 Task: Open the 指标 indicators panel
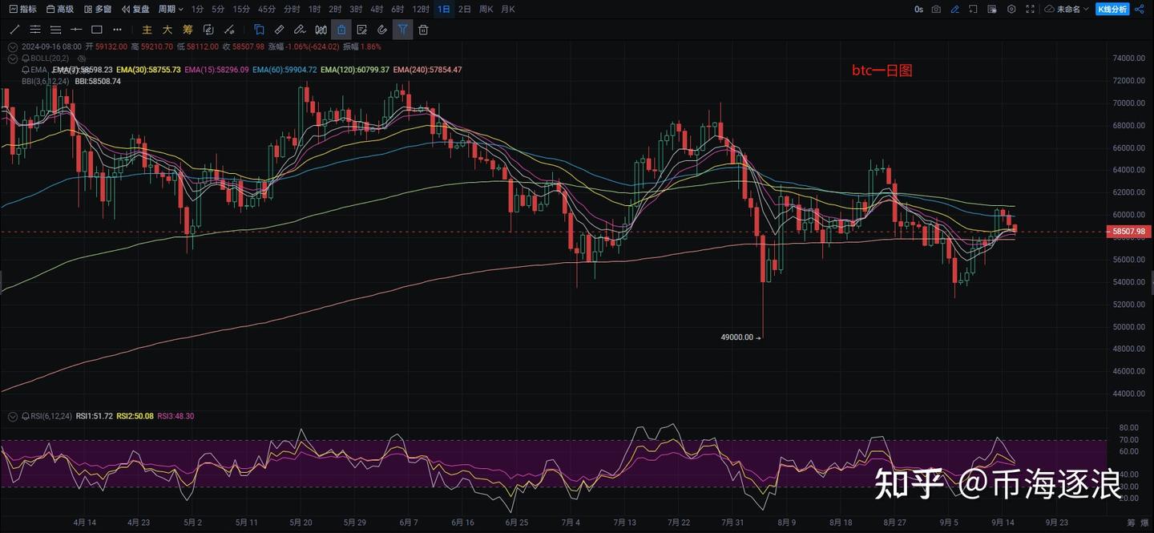[x=22, y=9]
